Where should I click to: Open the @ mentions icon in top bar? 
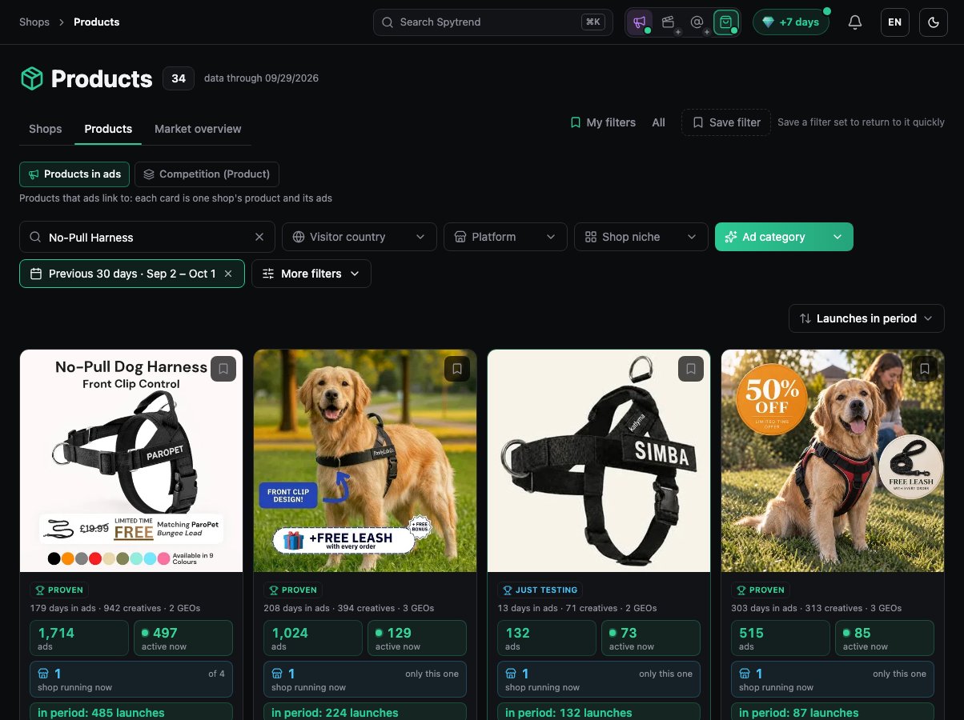point(697,22)
